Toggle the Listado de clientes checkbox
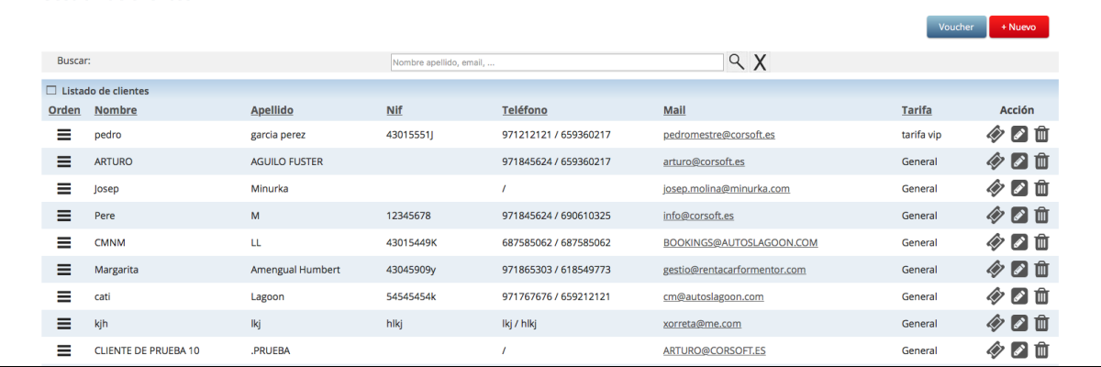The width and height of the screenshot is (1101, 367). (51, 90)
